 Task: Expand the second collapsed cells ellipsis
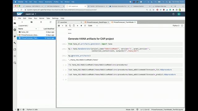[70, 33]
